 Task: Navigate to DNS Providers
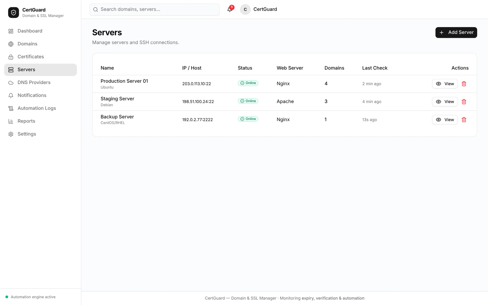pyautogui.click(x=40, y=83)
